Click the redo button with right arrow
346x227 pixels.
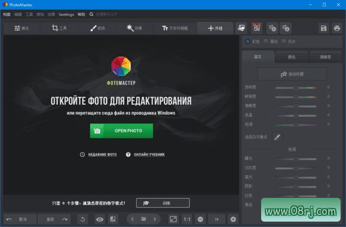pos(54,219)
